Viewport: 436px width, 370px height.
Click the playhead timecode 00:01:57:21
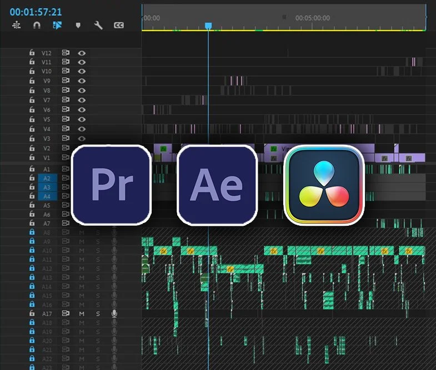[36, 12]
